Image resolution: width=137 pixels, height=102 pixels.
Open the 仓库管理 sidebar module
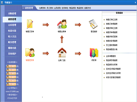12,25
